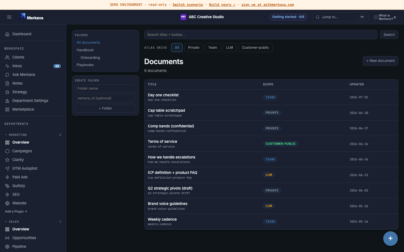This screenshot has width=404, height=252.
Task: Click the Dashboard home icon
Action: [7, 34]
